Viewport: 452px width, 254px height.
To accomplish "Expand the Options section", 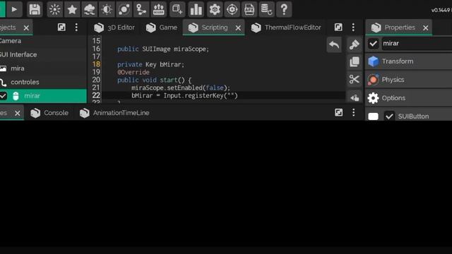I will point(409,98).
